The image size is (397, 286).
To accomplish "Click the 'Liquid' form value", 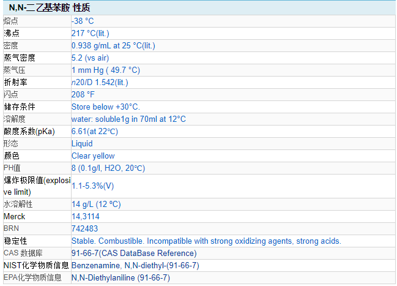I will [82, 143].
